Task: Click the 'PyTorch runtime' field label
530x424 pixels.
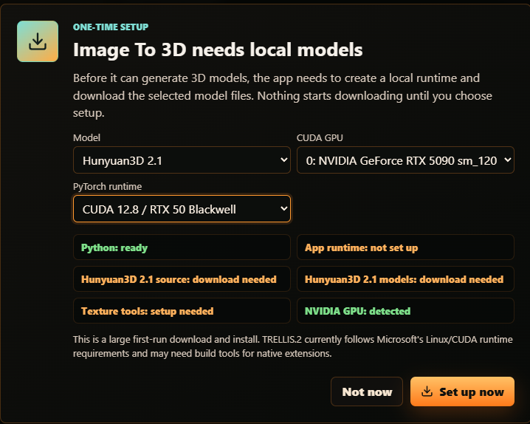Action: point(107,186)
